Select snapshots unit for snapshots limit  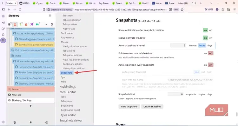pos(191,94)
